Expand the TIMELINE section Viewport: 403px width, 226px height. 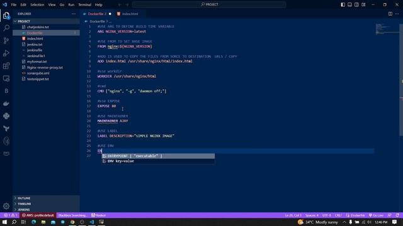tap(46, 203)
